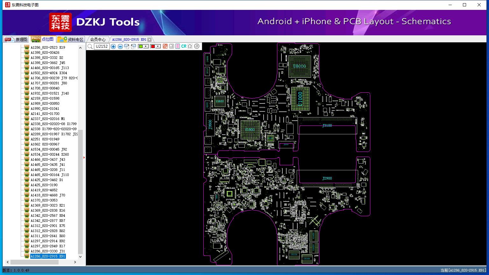This screenshot has width=489, height=275.
Task: Click the circular reset rotation icon
Action: coord(197,46)
